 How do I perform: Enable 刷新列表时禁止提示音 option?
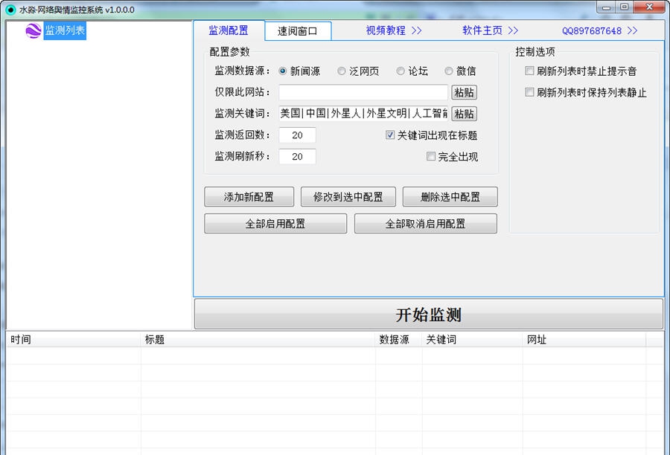click(x=529, y=71)
